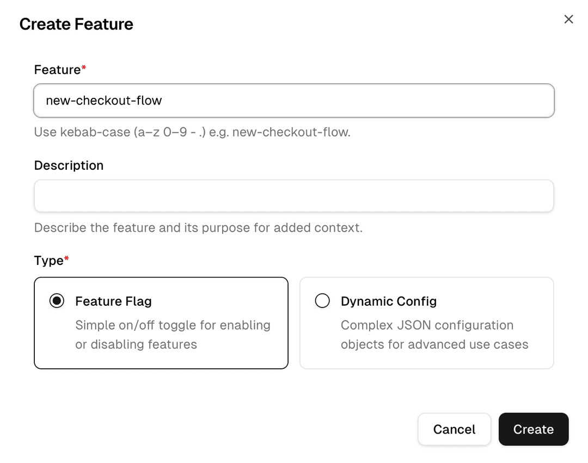Focus the Description text field
Screen dimensions: 588x463
294,195
